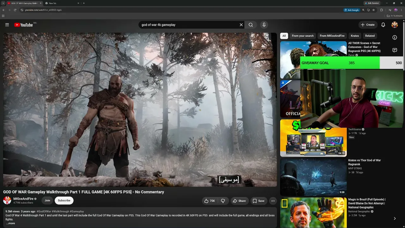Open more actions ellipsis below video
The height and width of the screenshot is (228, 405).
click(x=273, y=201)
